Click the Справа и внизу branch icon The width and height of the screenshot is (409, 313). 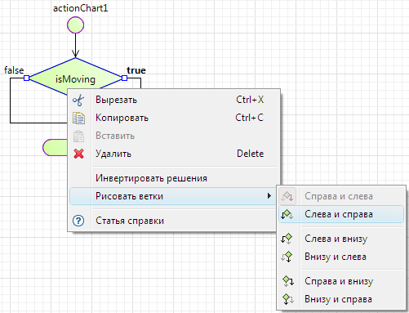coord(288,281)
